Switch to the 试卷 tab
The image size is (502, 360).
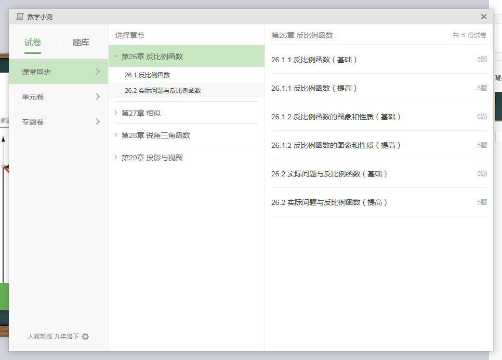[x=33, y=43]
